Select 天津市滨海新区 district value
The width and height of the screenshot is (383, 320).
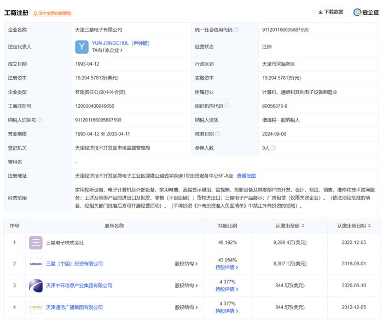click(278, 64)
